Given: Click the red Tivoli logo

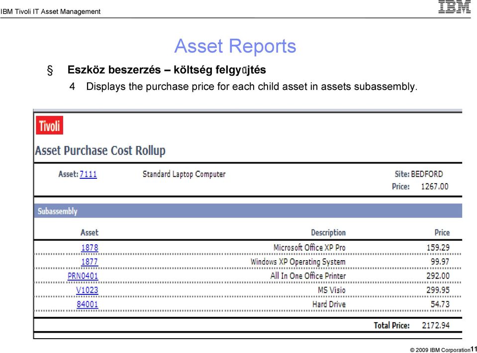Looking at the screenshot, I should [50, 125].
